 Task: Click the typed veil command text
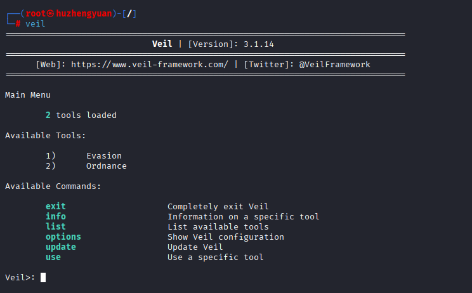(36, 24)
